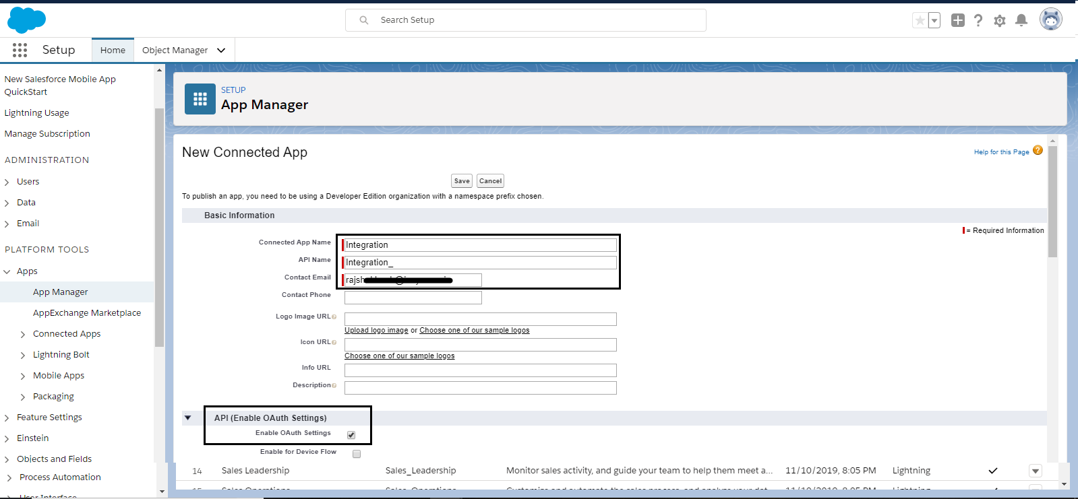Click the Description field

point(481,388)
